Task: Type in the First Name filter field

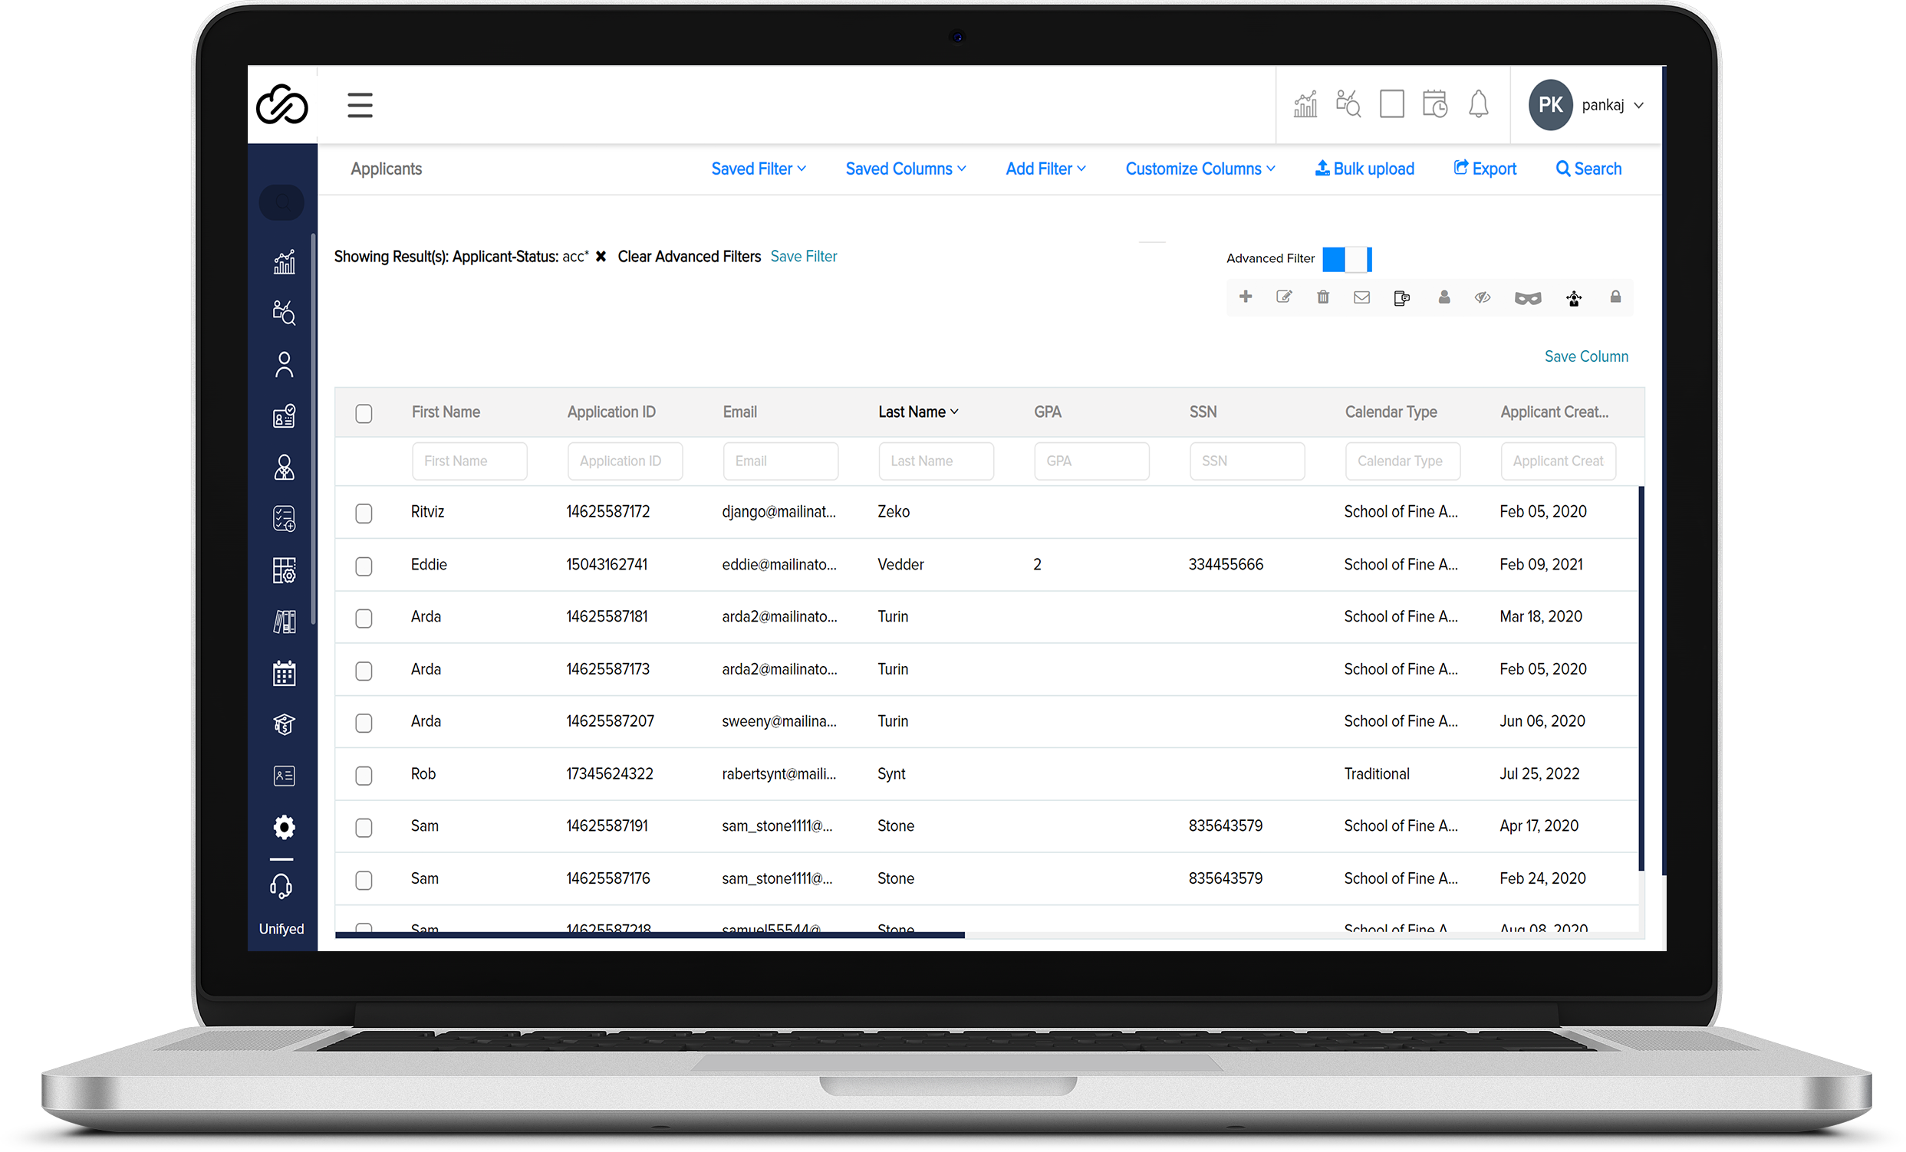Action: (469, 461)
